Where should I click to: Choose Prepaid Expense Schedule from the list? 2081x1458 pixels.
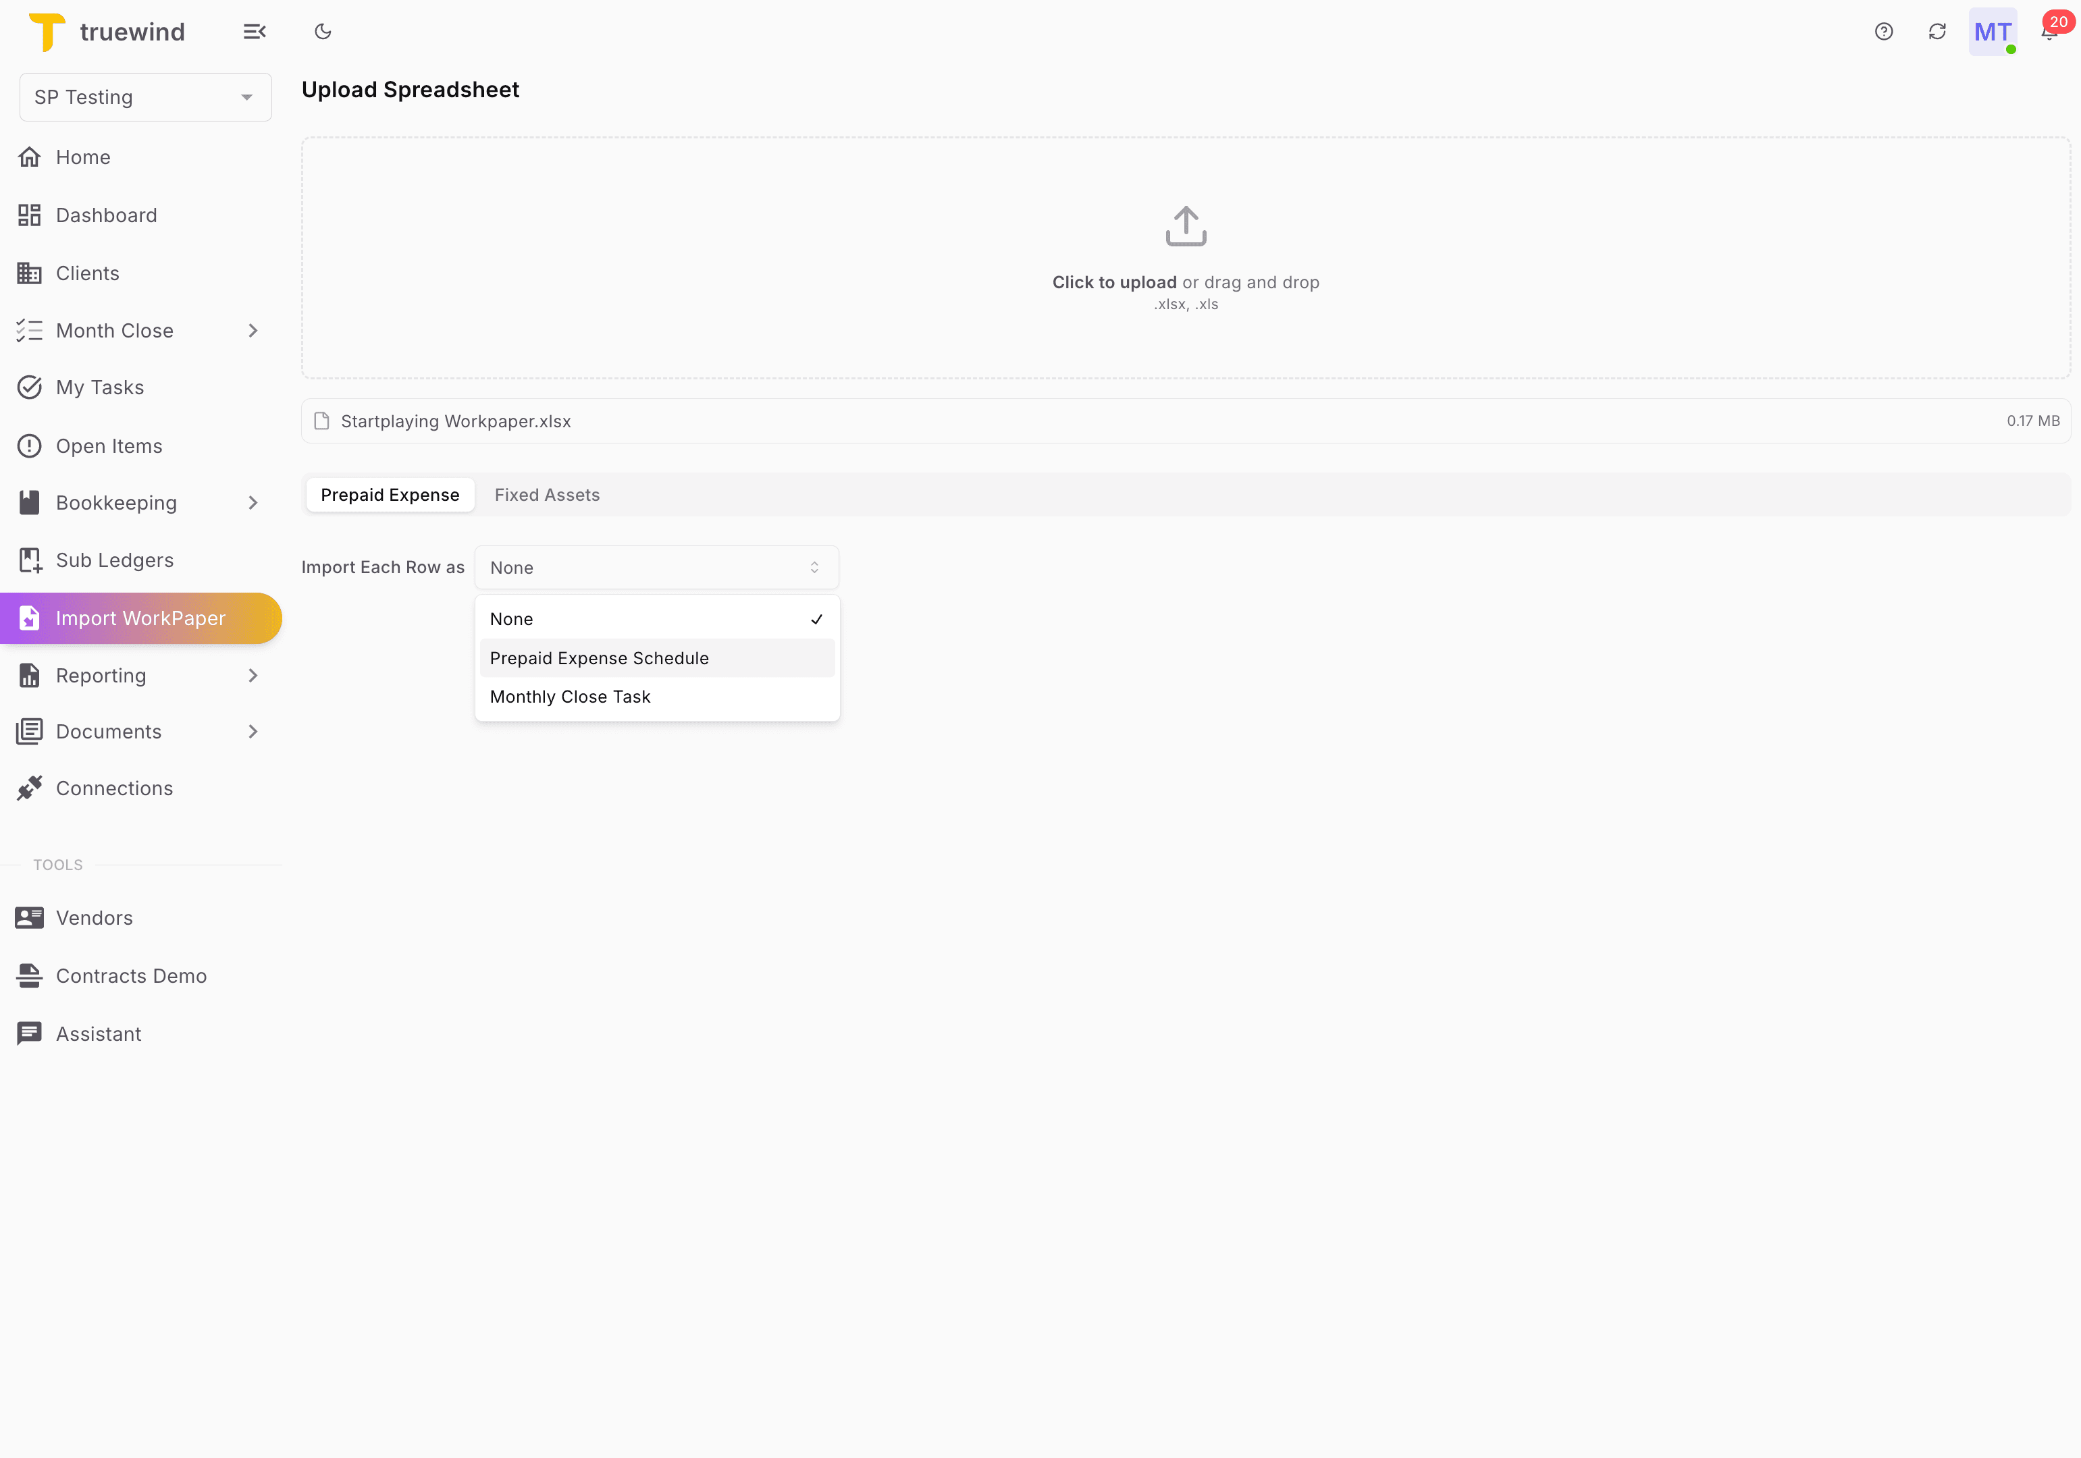coord(599,658)
